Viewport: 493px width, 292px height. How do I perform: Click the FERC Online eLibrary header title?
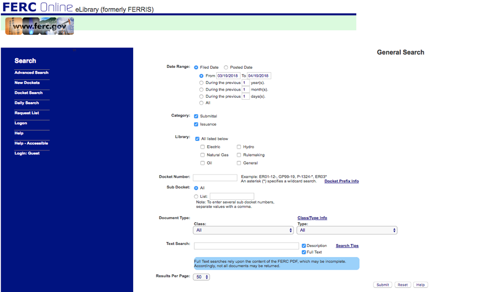[78, 7]
